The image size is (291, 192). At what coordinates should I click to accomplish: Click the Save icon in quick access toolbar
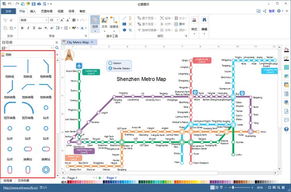tap(34, 4)
